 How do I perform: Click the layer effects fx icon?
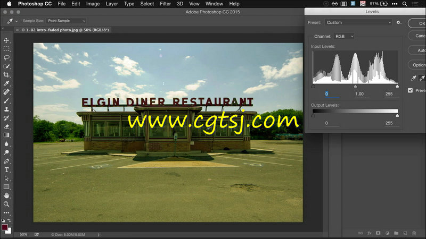369,233
